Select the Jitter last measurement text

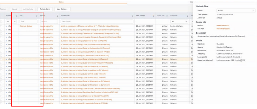[229, 54]
